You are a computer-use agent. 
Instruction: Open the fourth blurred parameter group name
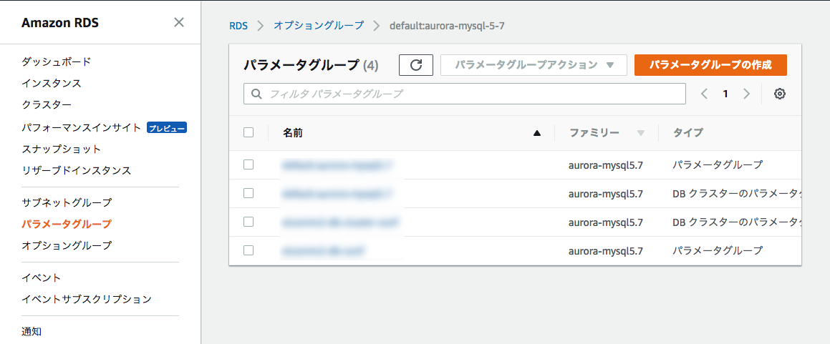tap(324, 250)
